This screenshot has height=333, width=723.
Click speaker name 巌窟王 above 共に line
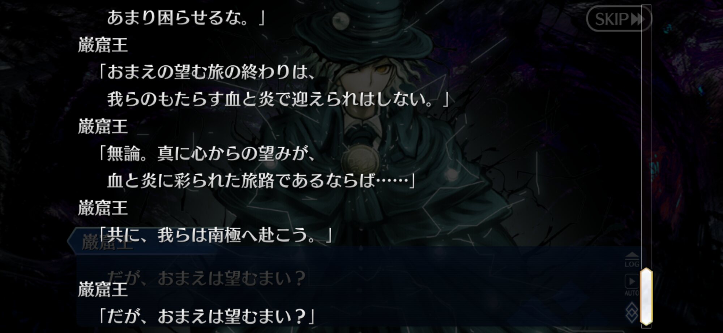(x=103, y=208)
